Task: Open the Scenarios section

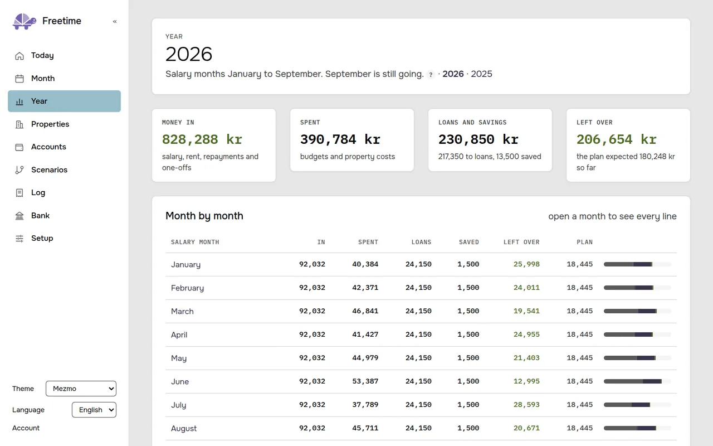Action: point(64,170)
